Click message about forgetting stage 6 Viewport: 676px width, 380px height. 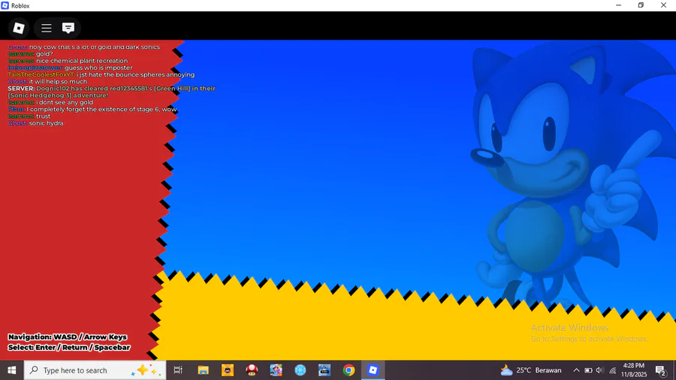pyautogui.click(x=92, y=109)
